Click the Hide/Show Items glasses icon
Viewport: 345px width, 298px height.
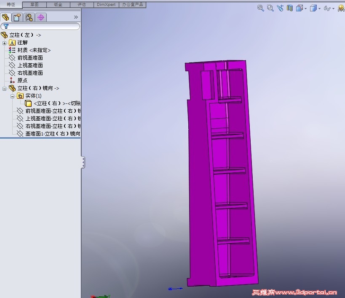(327, 8)
